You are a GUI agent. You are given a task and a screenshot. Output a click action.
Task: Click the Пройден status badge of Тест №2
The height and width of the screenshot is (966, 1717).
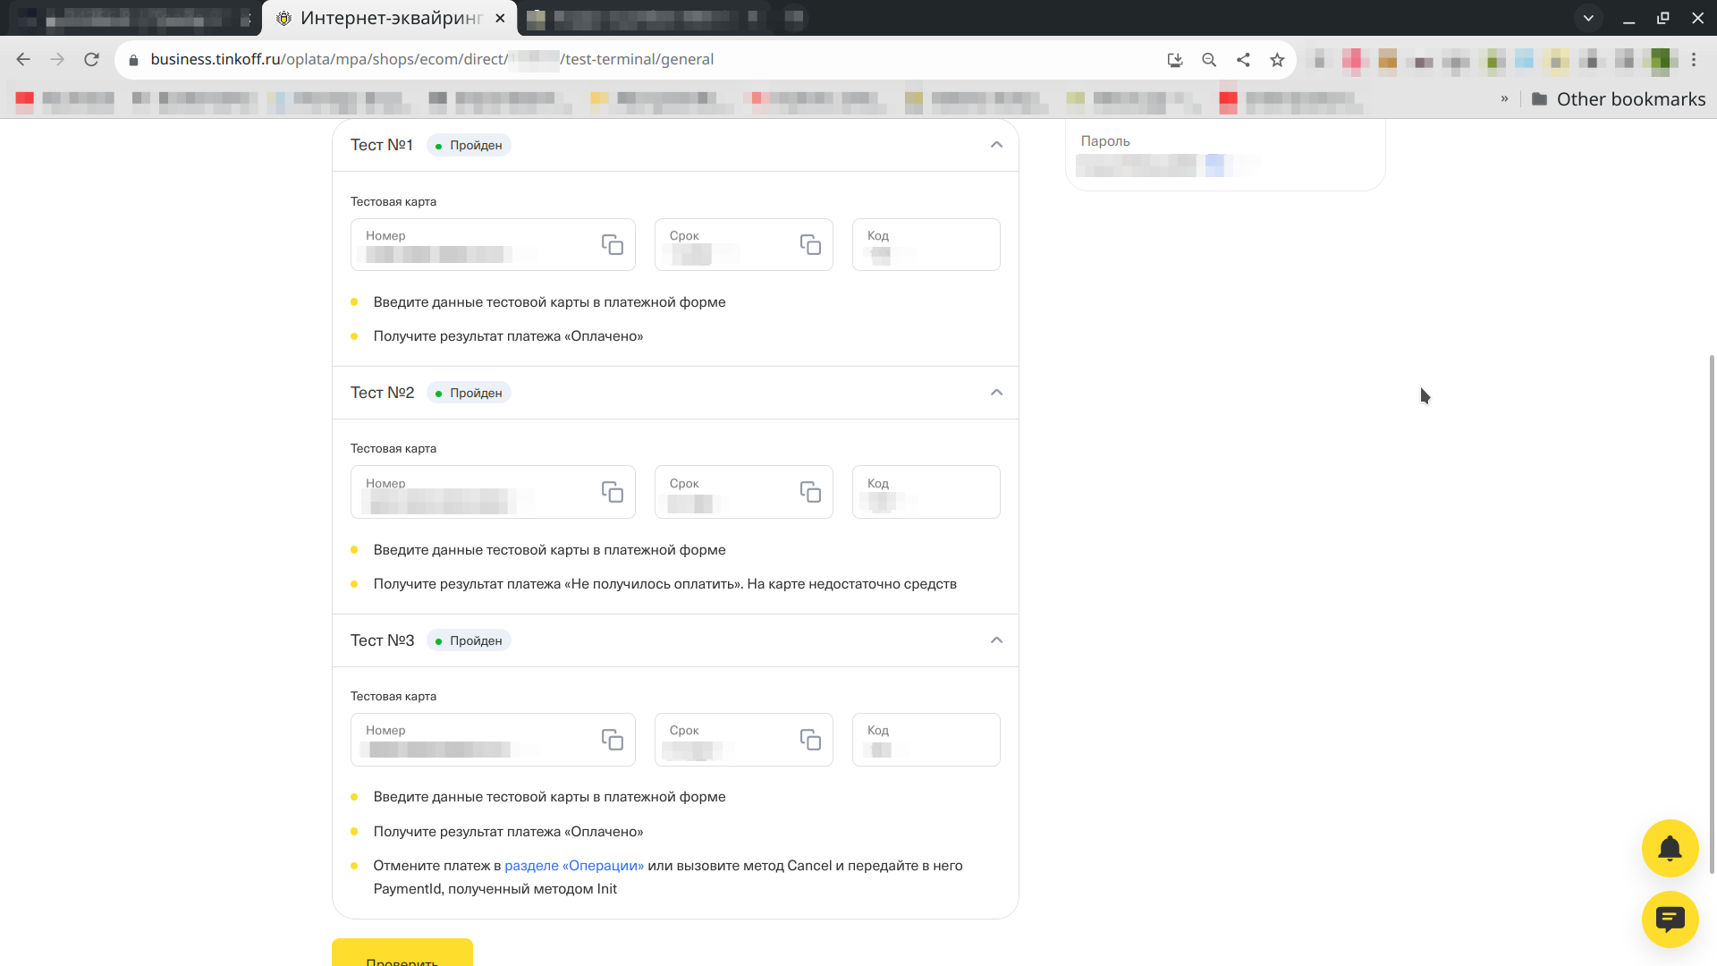click(x=469, y=394)
